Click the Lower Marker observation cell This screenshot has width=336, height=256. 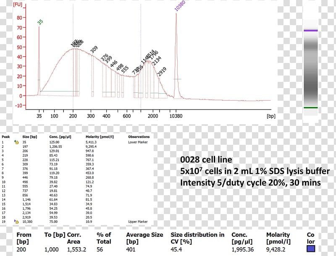pos(139,142)
